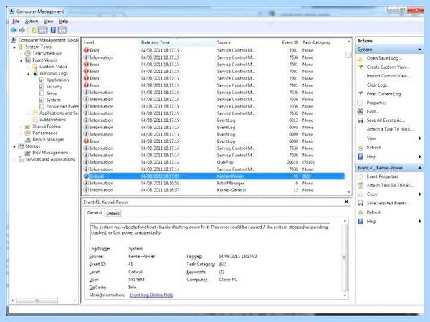Viewport: 430px width, 322px height.
Task: Click Create Custom View action
Action: 388,67
